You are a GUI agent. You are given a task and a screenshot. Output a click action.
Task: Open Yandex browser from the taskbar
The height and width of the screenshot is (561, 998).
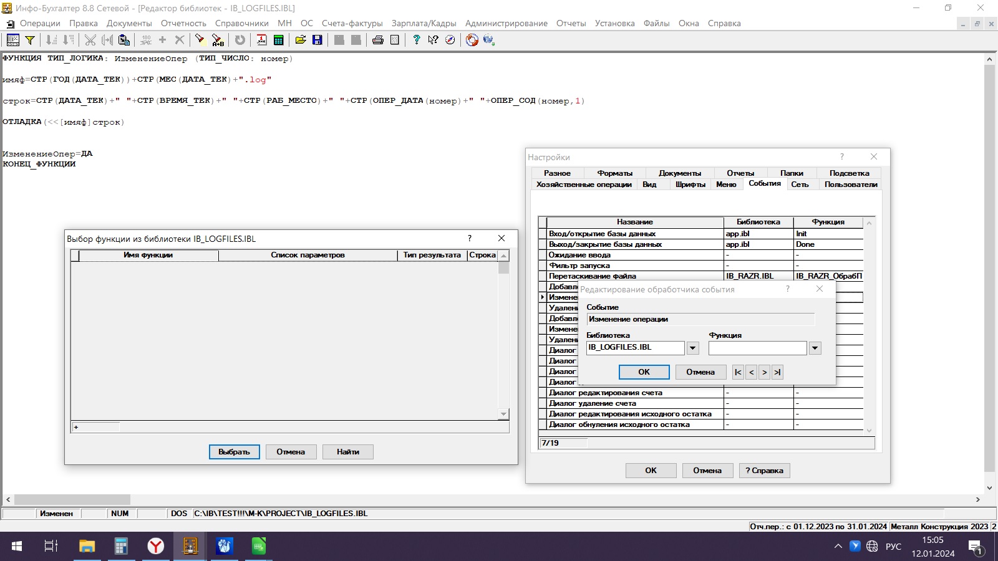pos(155,547)
